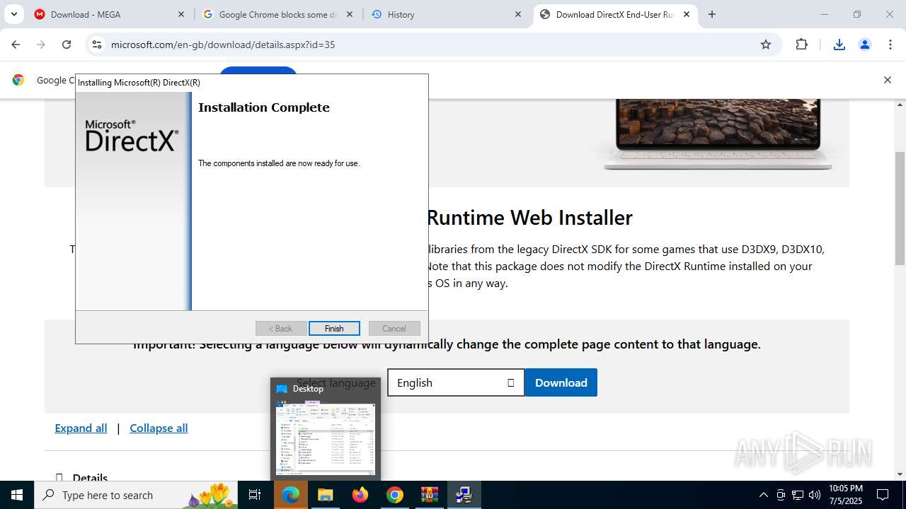This screenshot has width=906, height=509.
Task: Expand the Details section
Action: [x=81, y=478]
